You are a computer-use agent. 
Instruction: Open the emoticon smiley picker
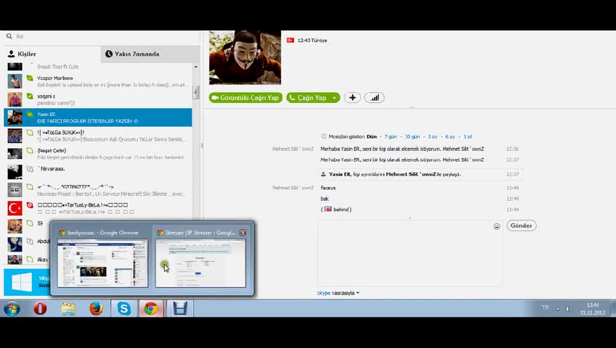(x=497, y=226)
